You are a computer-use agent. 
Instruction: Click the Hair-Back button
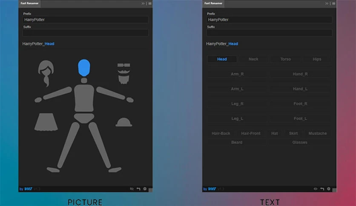coord(221,133)
